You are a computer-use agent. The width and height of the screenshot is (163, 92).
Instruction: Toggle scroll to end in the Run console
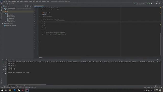pos(6,69)
